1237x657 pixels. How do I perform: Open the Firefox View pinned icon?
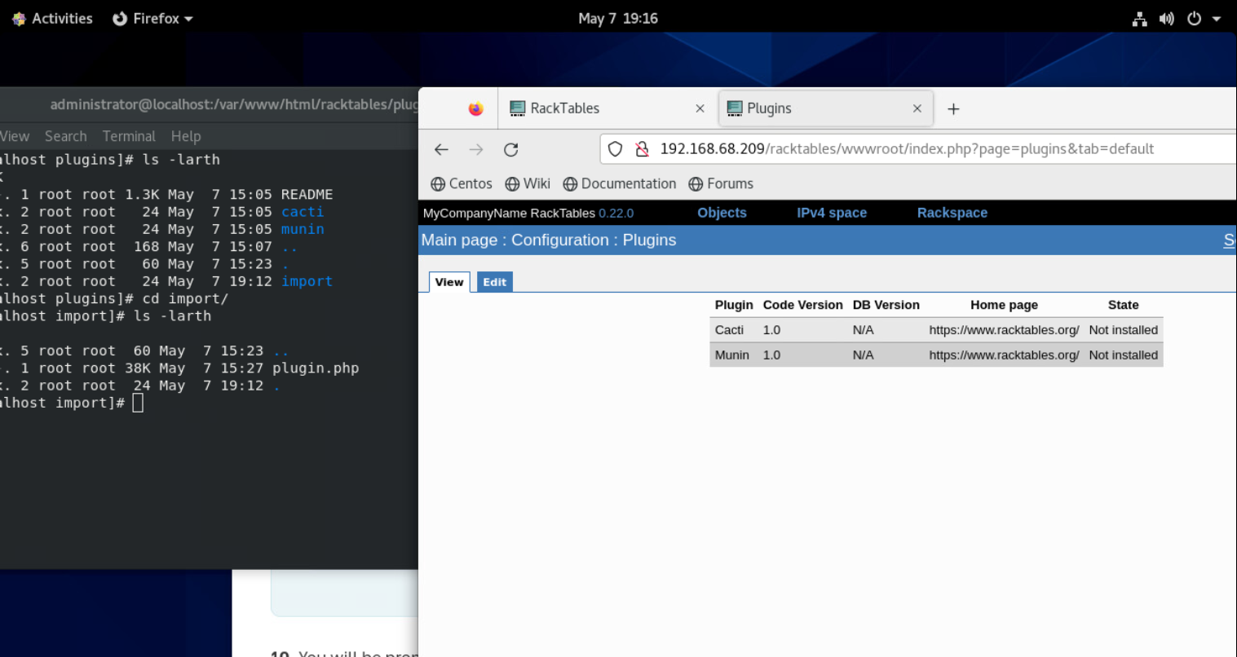(476, 108)
